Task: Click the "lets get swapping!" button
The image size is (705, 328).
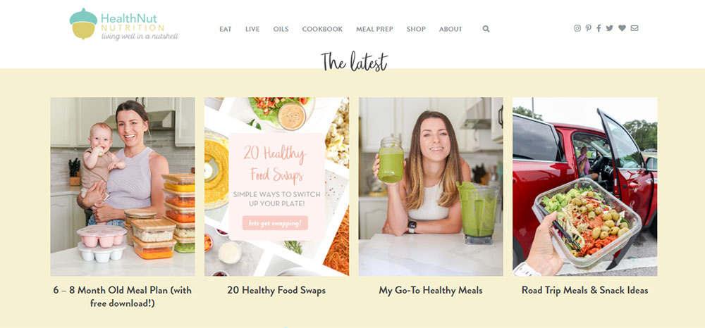Action: pyautogui.click(x=275, y=223)
